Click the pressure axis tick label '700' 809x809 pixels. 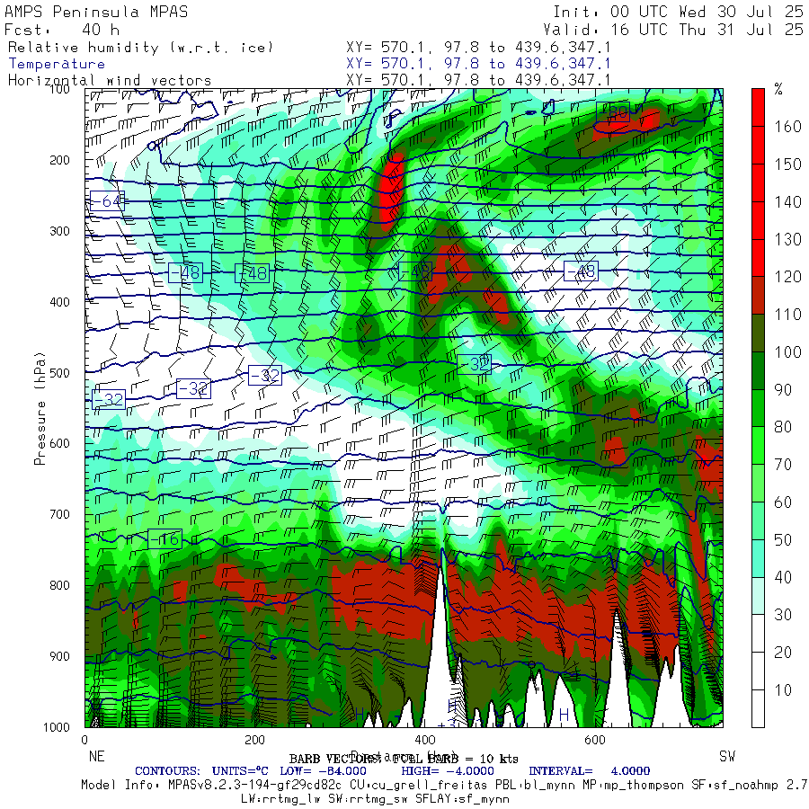tap(60, 514)
